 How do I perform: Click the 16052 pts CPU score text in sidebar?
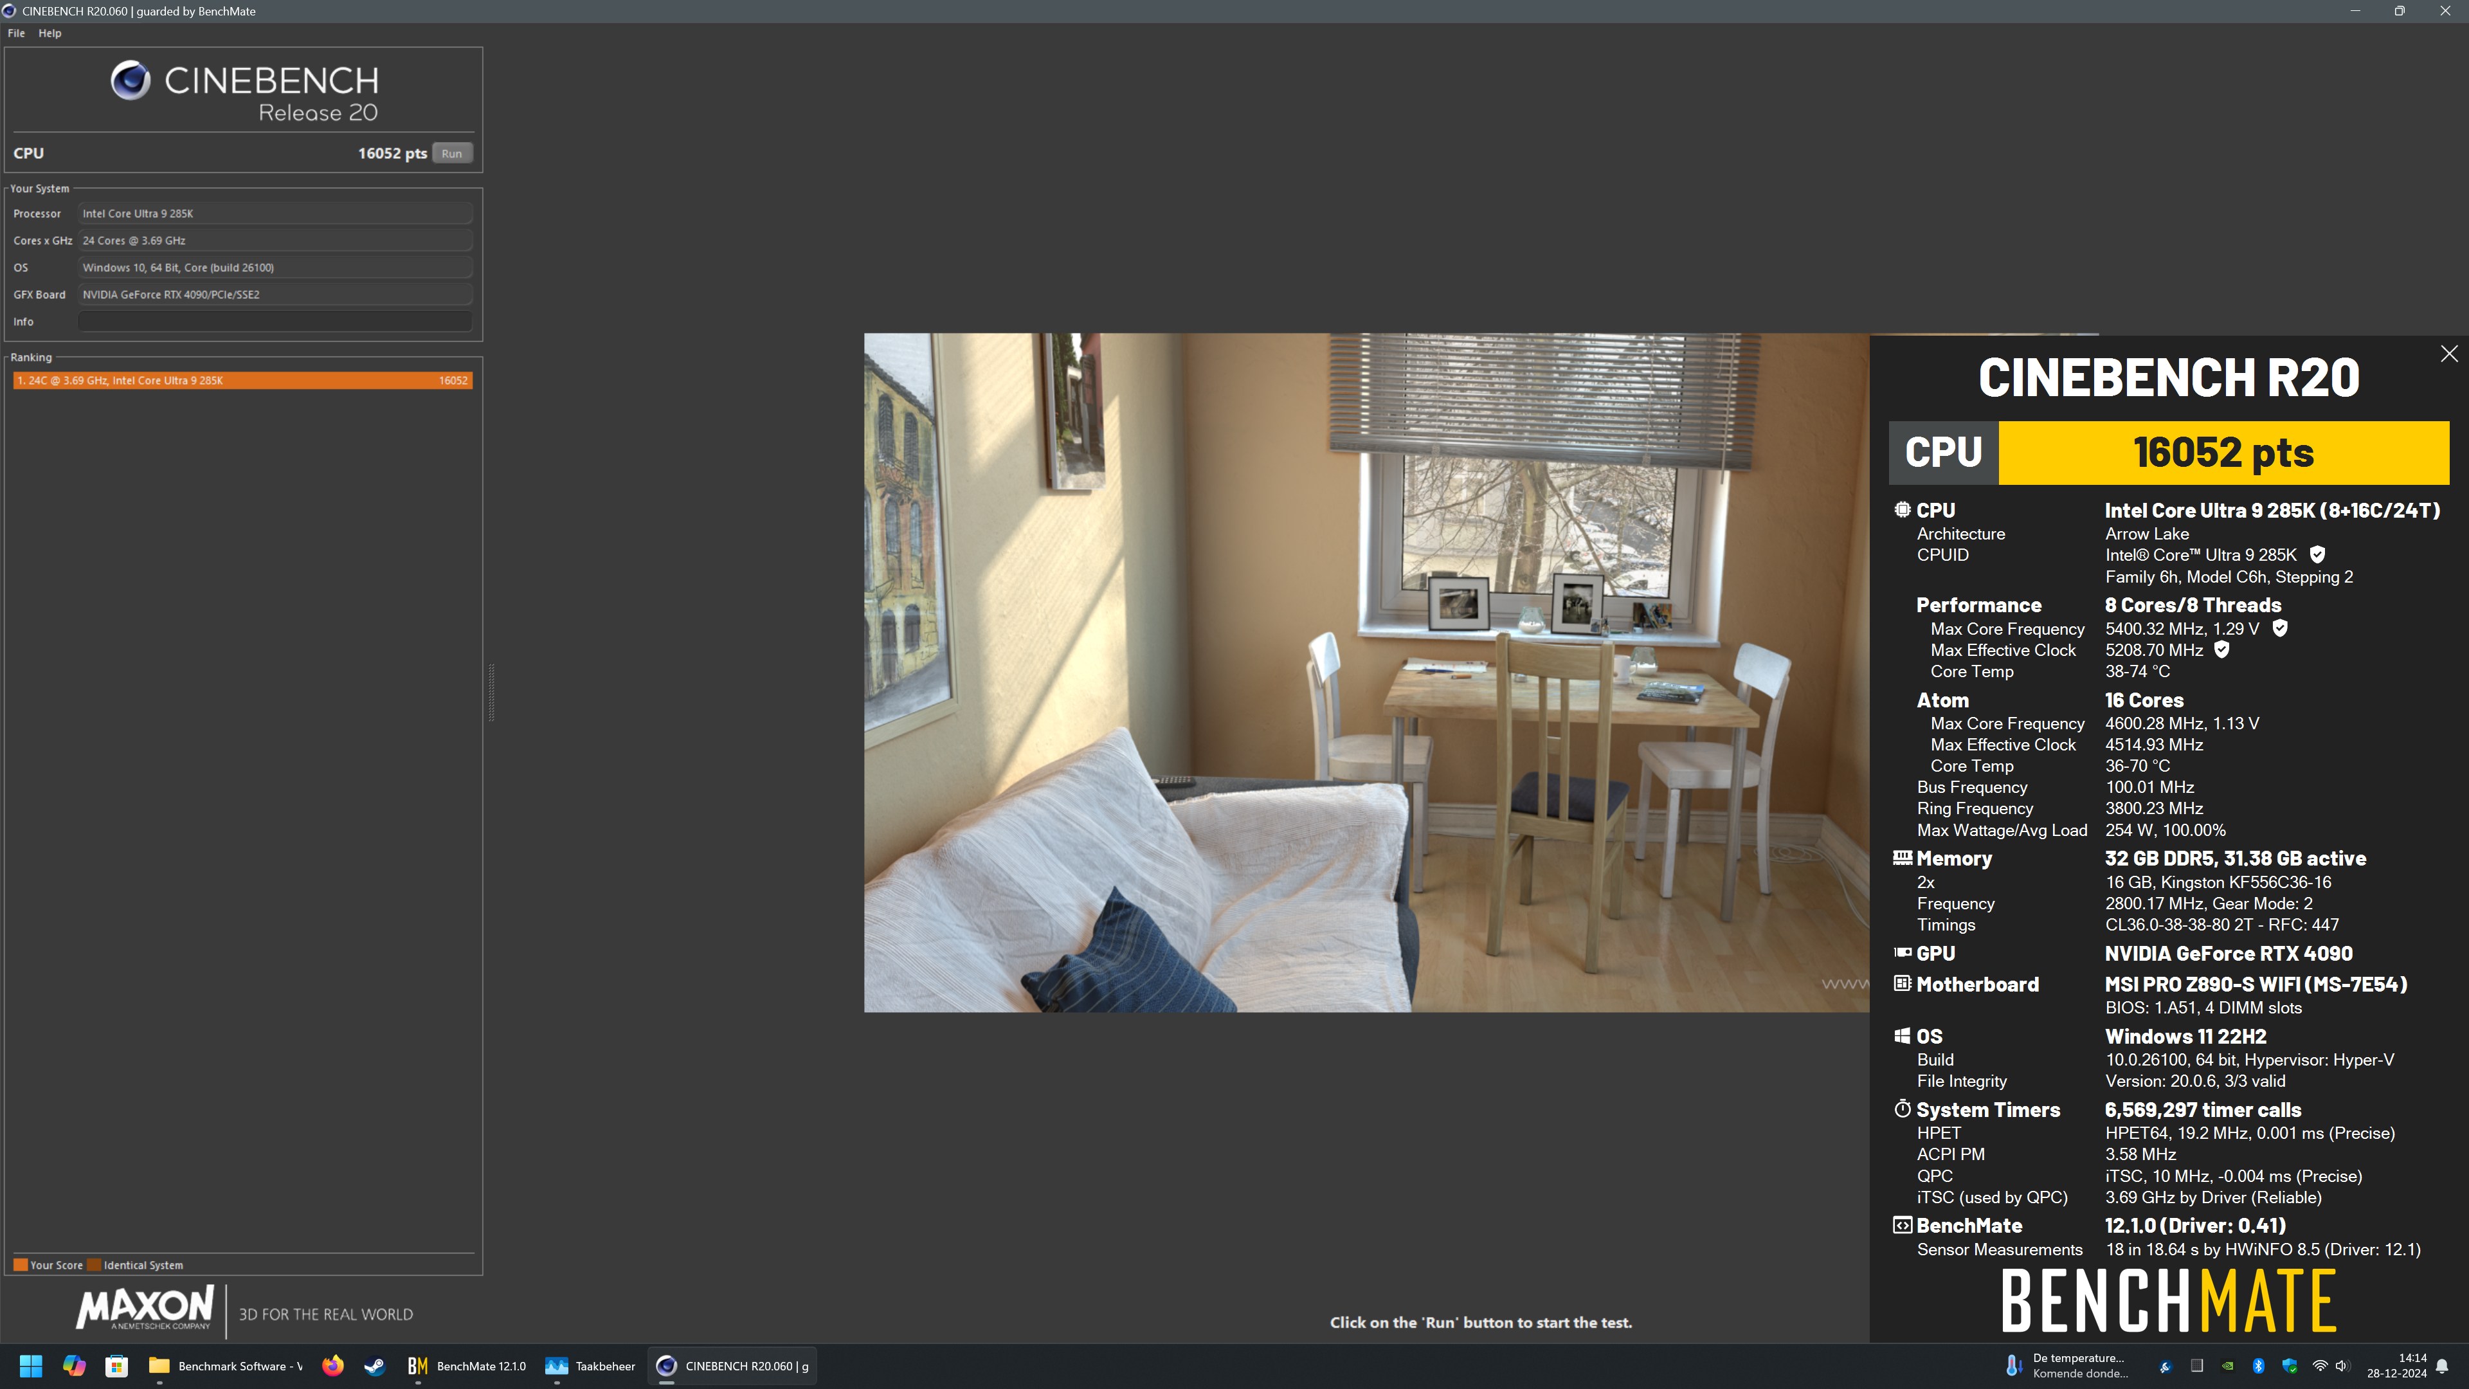pyautogui.click(x=392, y=154)
